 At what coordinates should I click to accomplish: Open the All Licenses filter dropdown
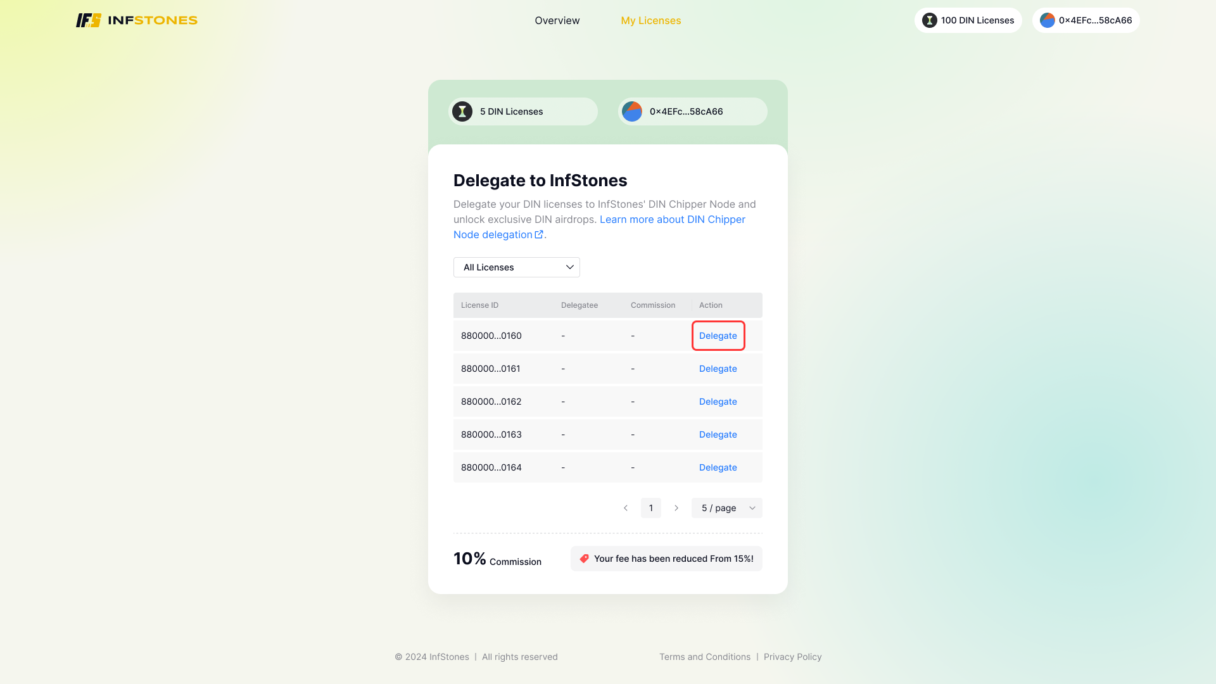click(517, 267)
